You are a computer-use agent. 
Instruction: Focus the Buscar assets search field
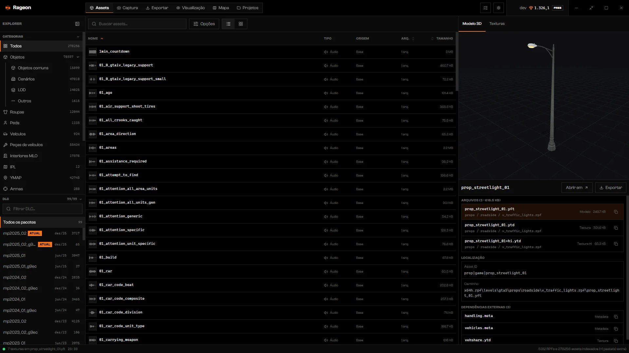(137, 24)
